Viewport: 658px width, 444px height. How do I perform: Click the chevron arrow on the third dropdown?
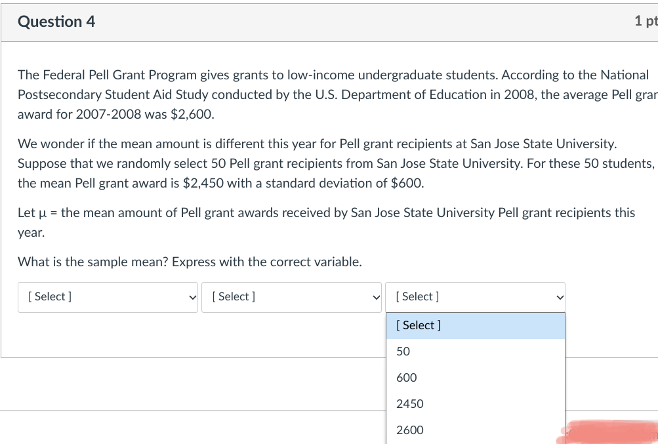click(x=559, y=297)
